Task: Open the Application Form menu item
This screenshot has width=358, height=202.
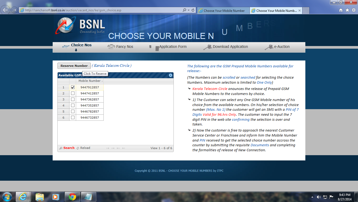Action: coord(173,47)
